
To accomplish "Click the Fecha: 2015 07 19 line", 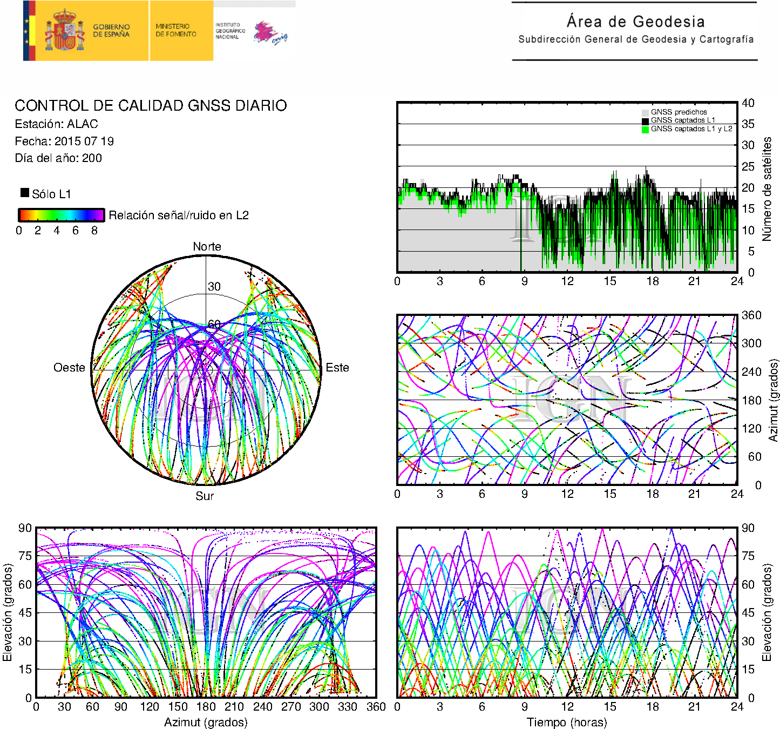I will [64, 141].
